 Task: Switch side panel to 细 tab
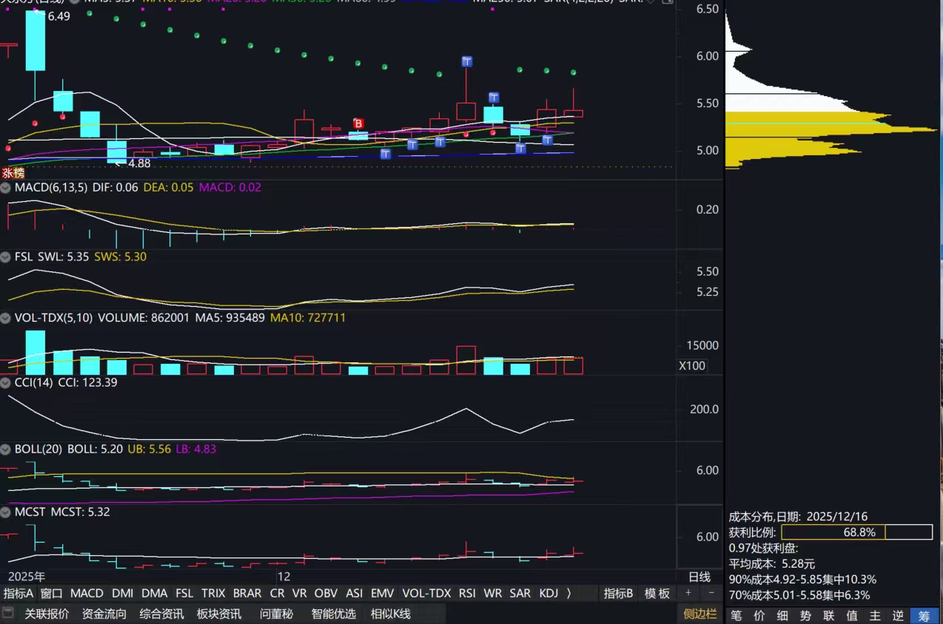pyautogui.click(x=782, y=615)
